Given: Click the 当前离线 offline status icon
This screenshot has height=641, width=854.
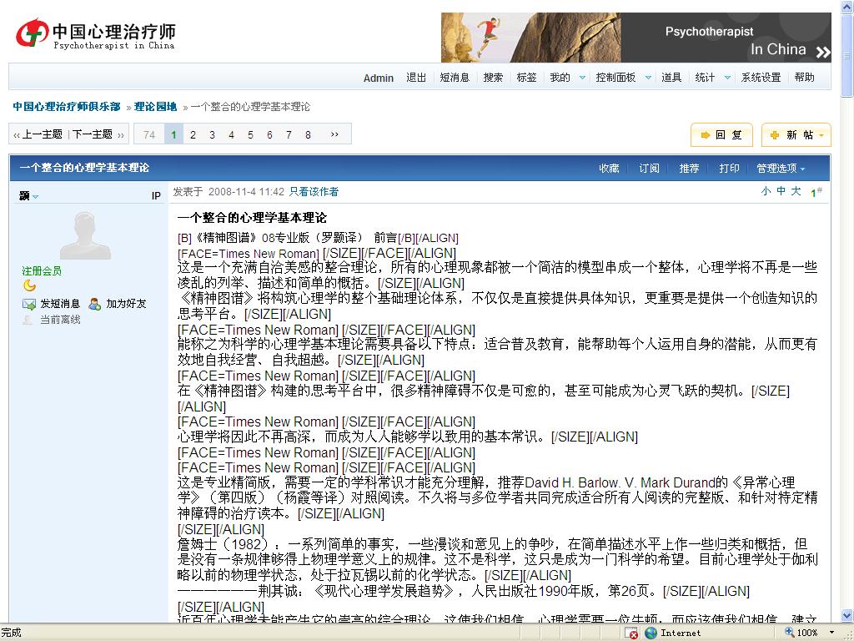Looking at the screenshot, I should point(28,320).
